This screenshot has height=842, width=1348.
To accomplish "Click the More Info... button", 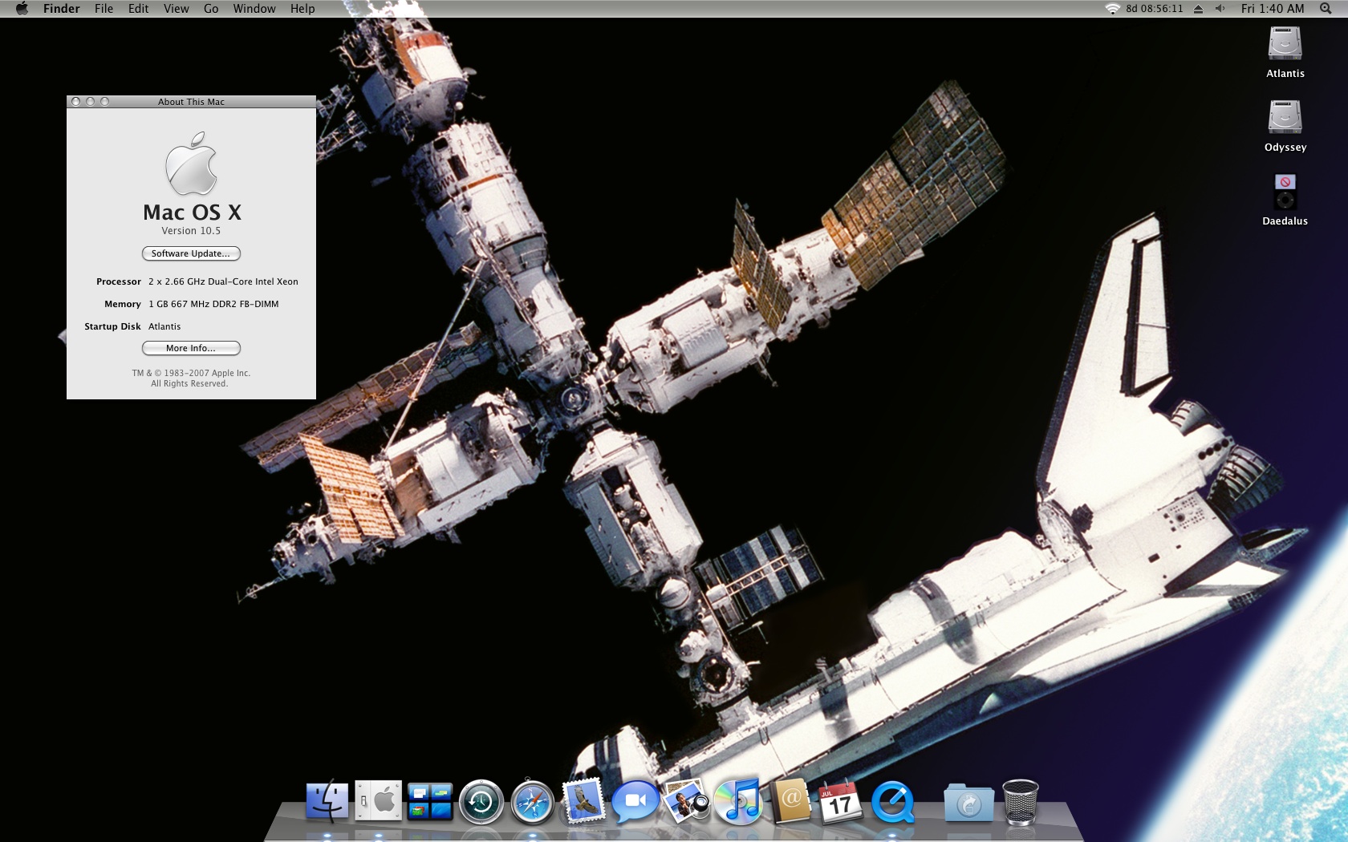I will [x=191, y=348].
